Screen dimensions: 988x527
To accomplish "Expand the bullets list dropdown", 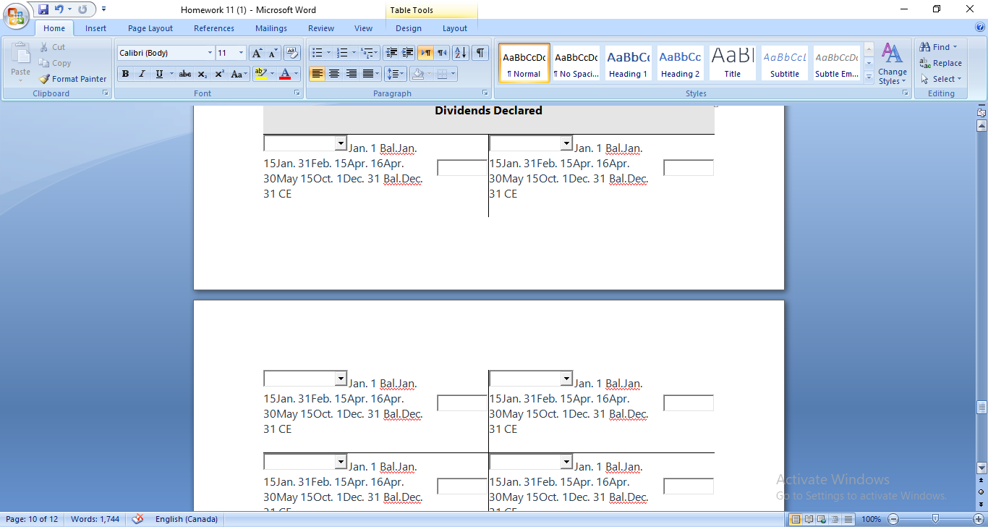I will click(328, 53).
